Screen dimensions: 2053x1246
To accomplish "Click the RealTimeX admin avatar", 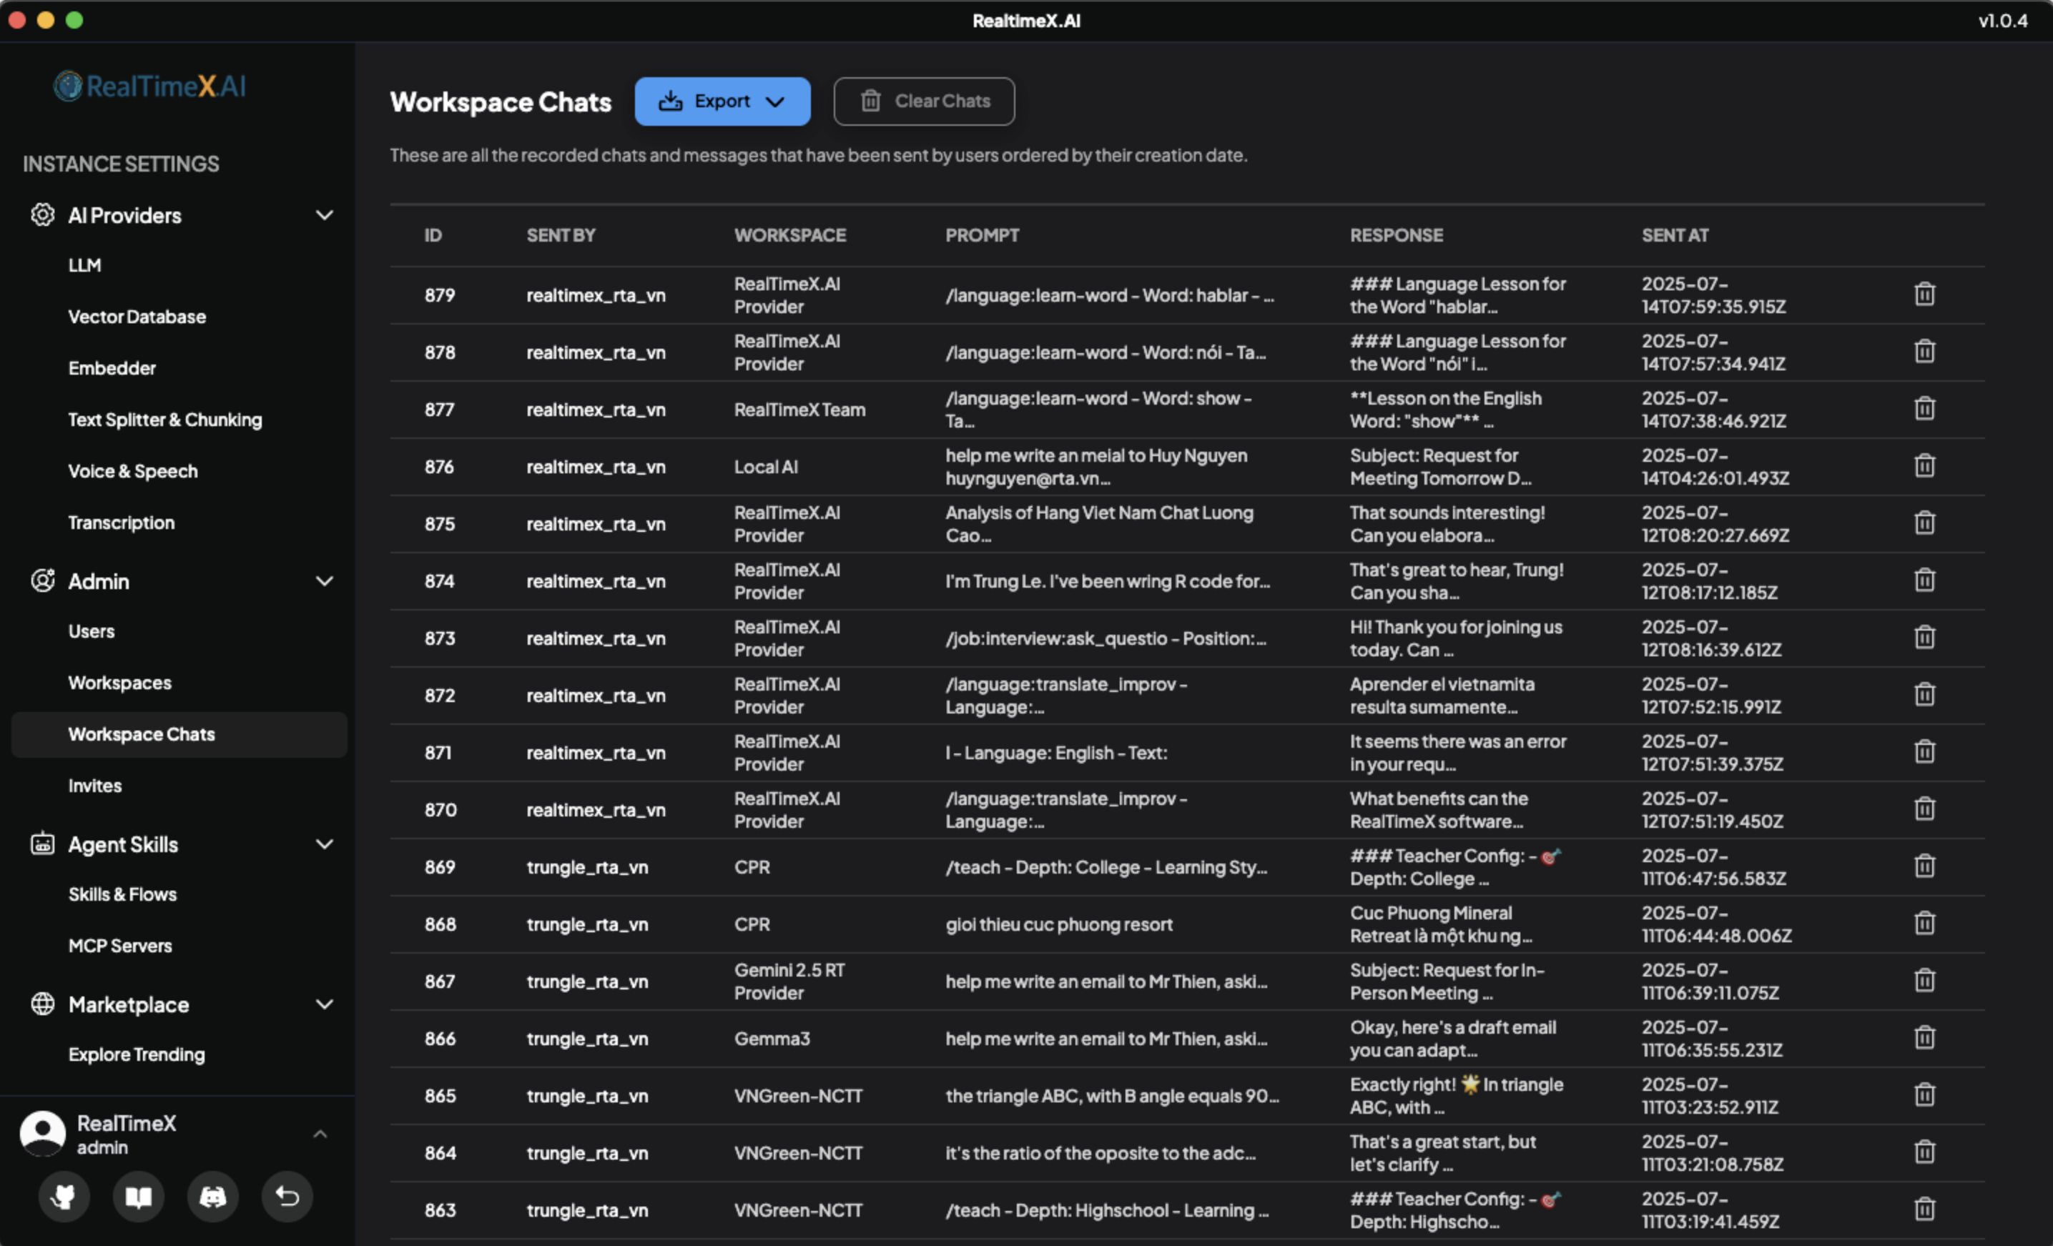I will (x=42, y=1133).
